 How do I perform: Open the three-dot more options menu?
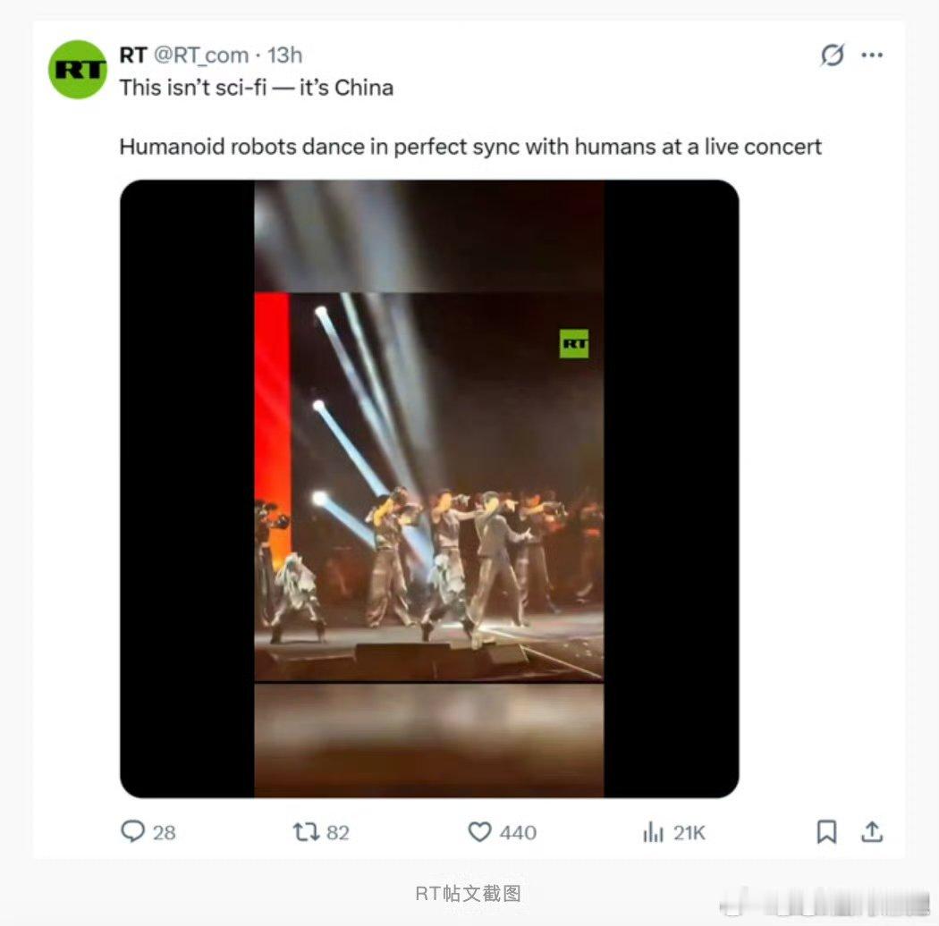click(x=872, y=55)
